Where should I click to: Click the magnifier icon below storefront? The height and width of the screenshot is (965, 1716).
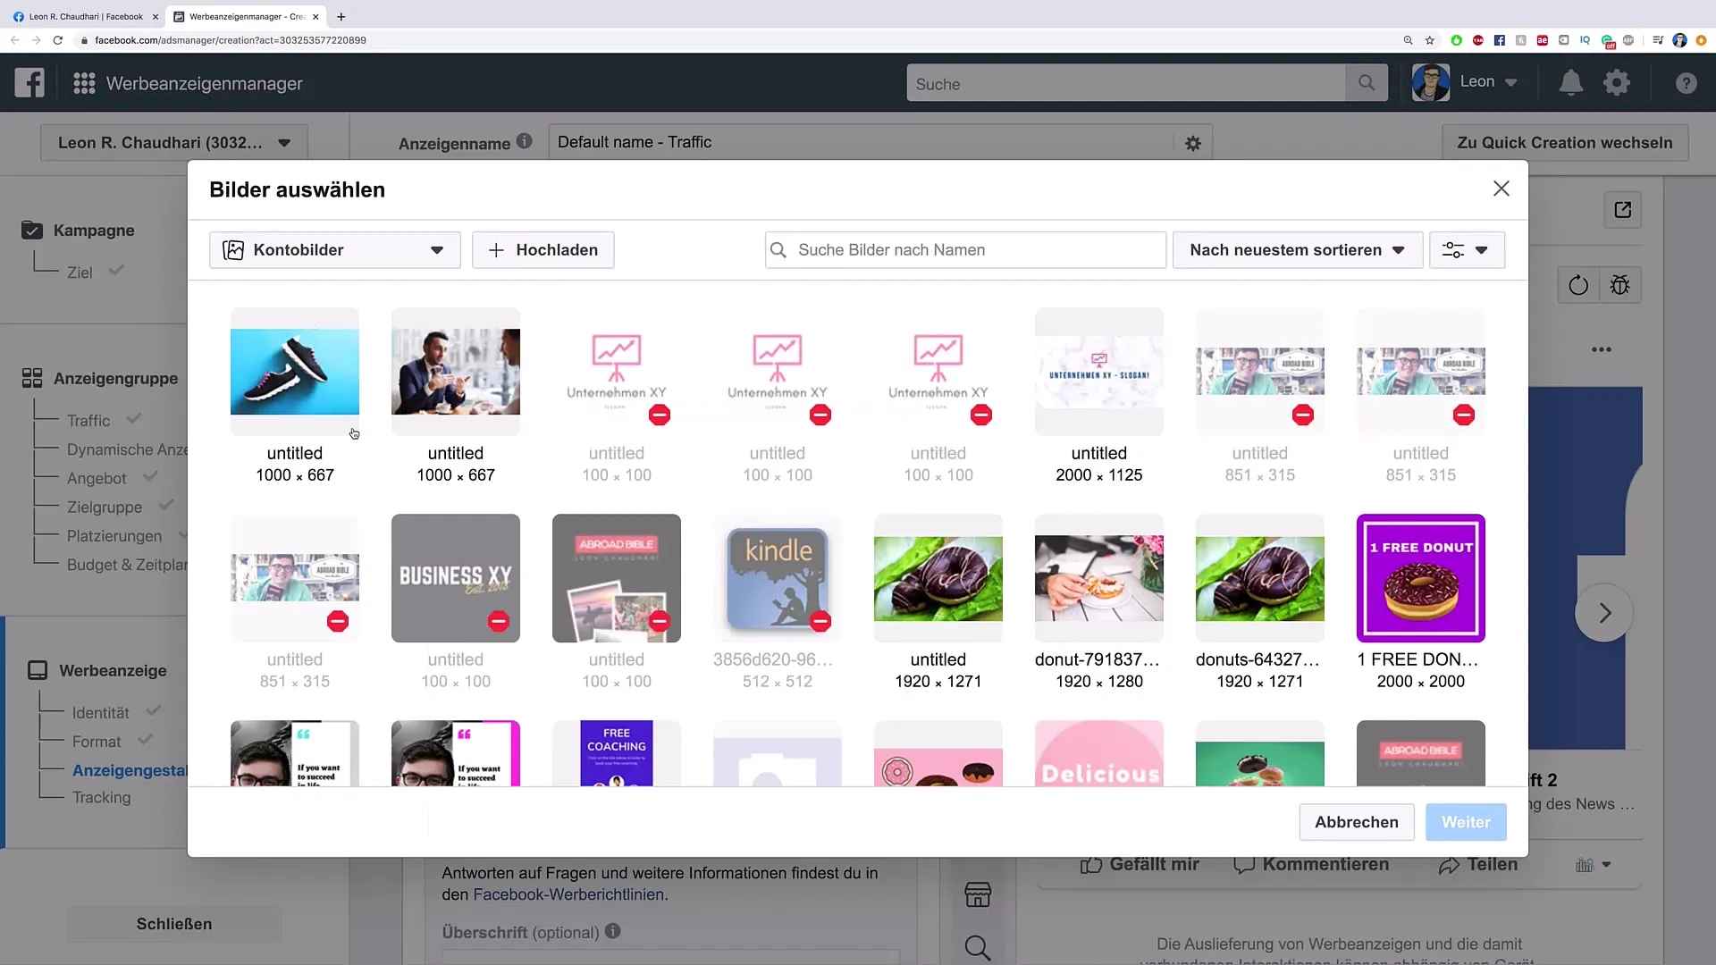[978, 948]
